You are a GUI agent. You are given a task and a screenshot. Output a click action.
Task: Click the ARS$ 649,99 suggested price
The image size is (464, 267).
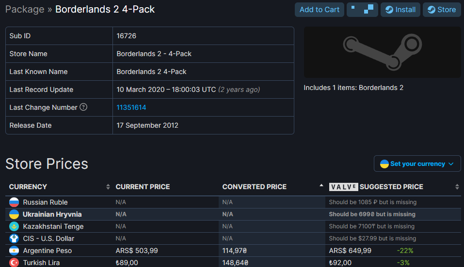[x=350, y=251]
